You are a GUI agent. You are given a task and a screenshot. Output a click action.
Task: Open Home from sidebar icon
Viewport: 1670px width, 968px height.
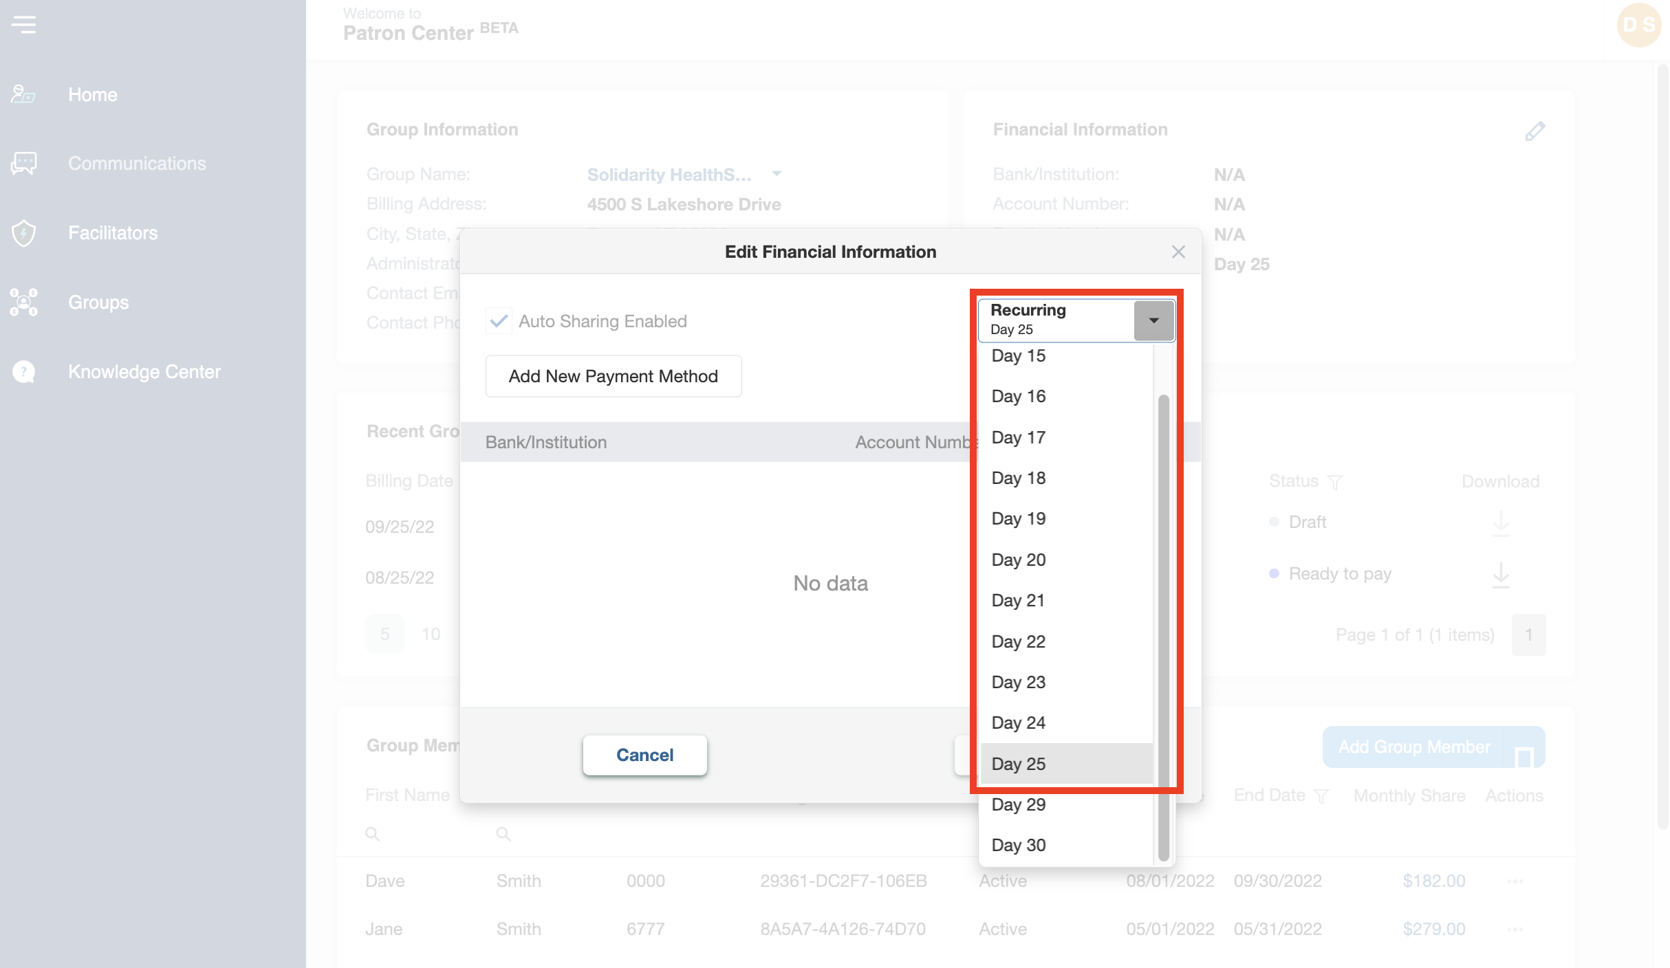[23, 94]
